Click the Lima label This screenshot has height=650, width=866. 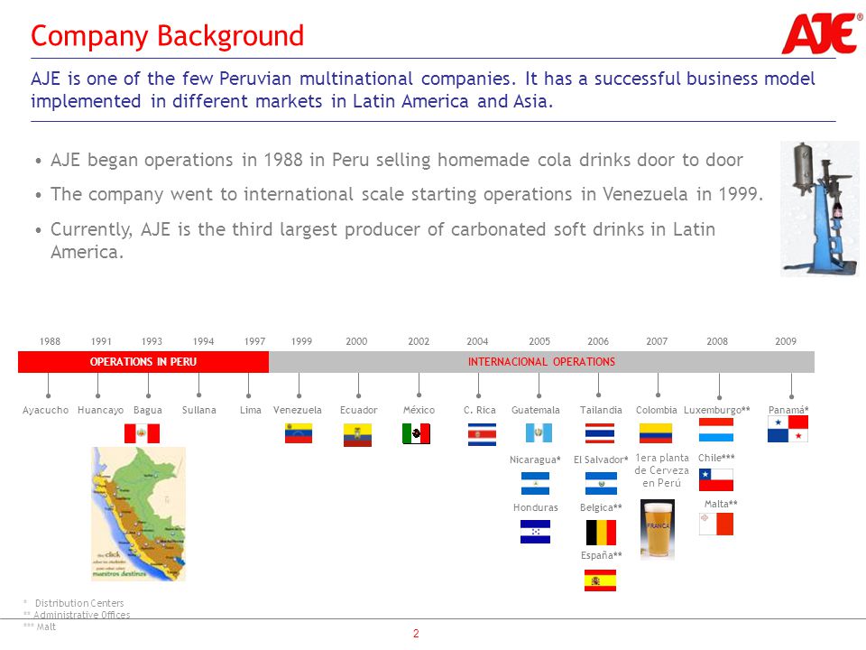[251, 410]
